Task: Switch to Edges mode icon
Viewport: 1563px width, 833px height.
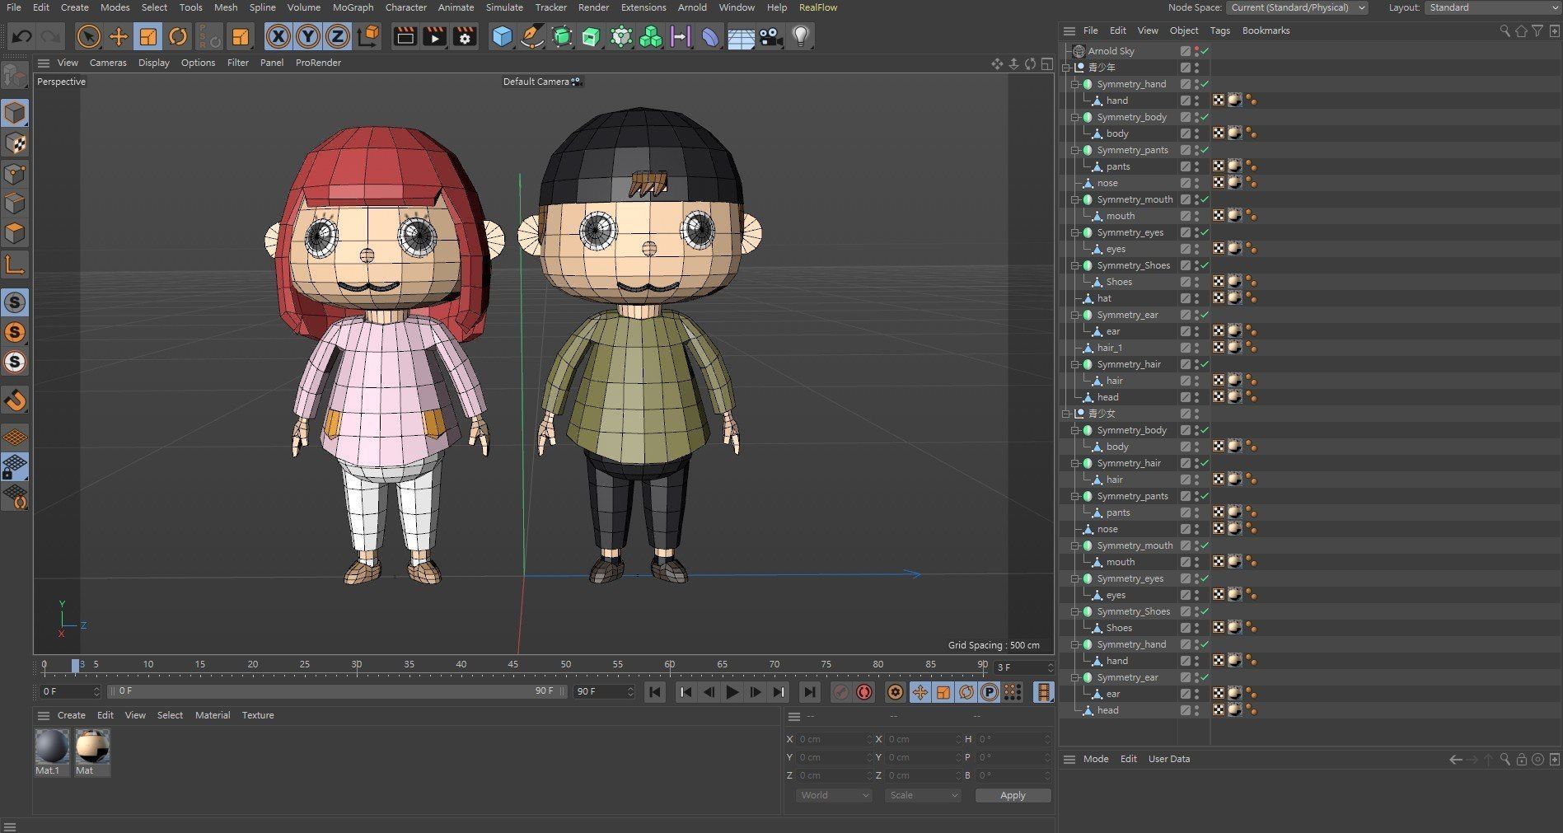Action: click(15, 204)
